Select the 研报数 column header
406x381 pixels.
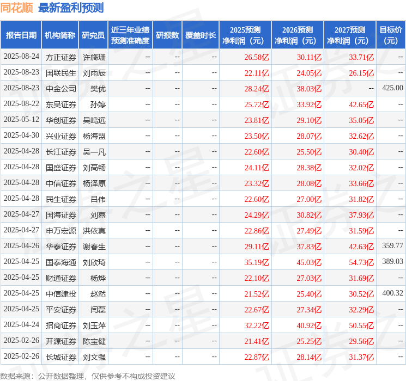(167, 35)
